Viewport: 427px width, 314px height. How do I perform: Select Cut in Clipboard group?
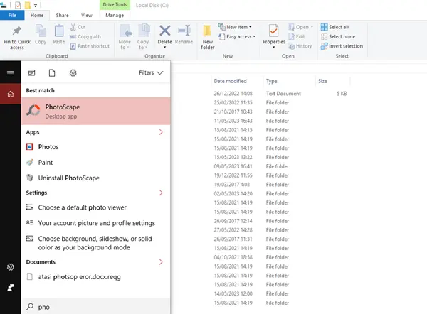pyautogui.click(x=78, y=27)
